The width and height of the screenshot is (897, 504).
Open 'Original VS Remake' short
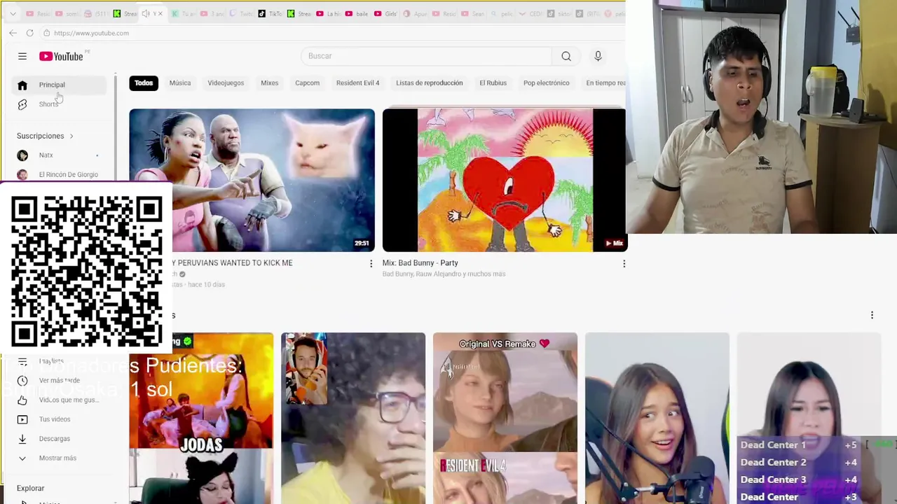coord(505,418)
